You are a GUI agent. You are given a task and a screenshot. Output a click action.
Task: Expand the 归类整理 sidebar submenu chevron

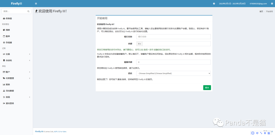coord(30,78)
